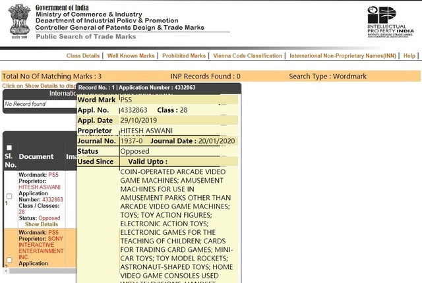Image resolution: width=422 pixels, height=283 pixels.
Task: Click the Government of India emblem
Action: click(19, 22)
